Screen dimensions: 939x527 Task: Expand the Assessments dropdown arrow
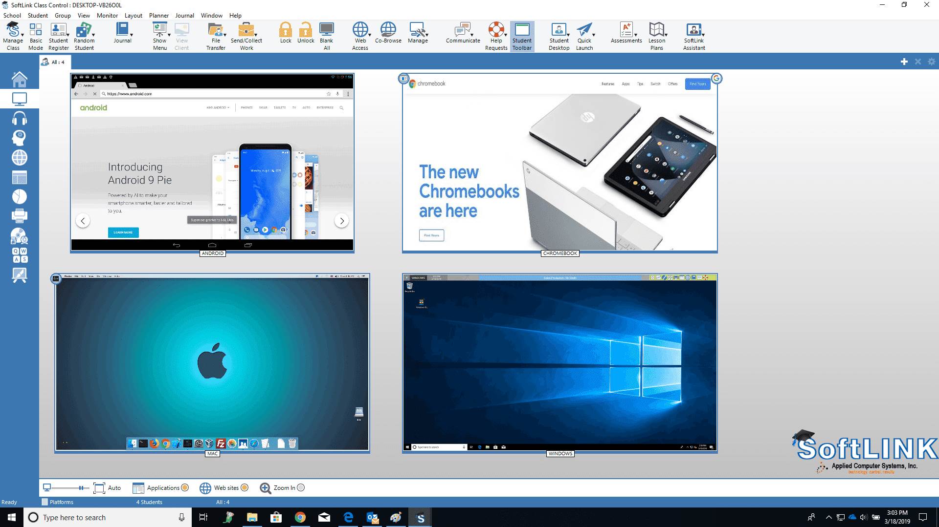pyautogui.click(x=636, y=35)
